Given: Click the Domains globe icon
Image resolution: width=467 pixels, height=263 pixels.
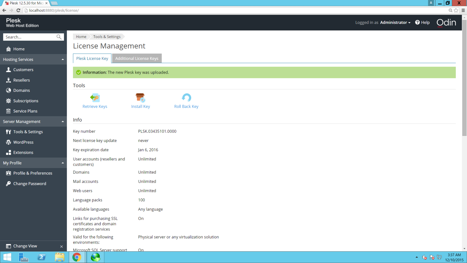Looking at the screenshot, I should coord(8,90).
